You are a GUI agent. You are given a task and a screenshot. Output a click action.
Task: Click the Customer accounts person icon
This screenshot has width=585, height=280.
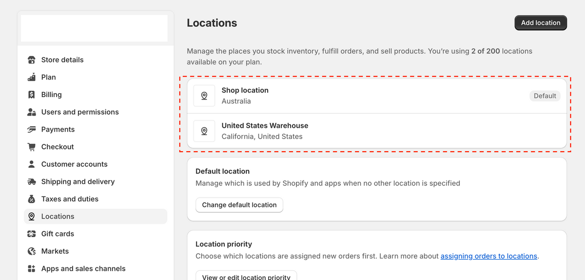pos(32,164)
